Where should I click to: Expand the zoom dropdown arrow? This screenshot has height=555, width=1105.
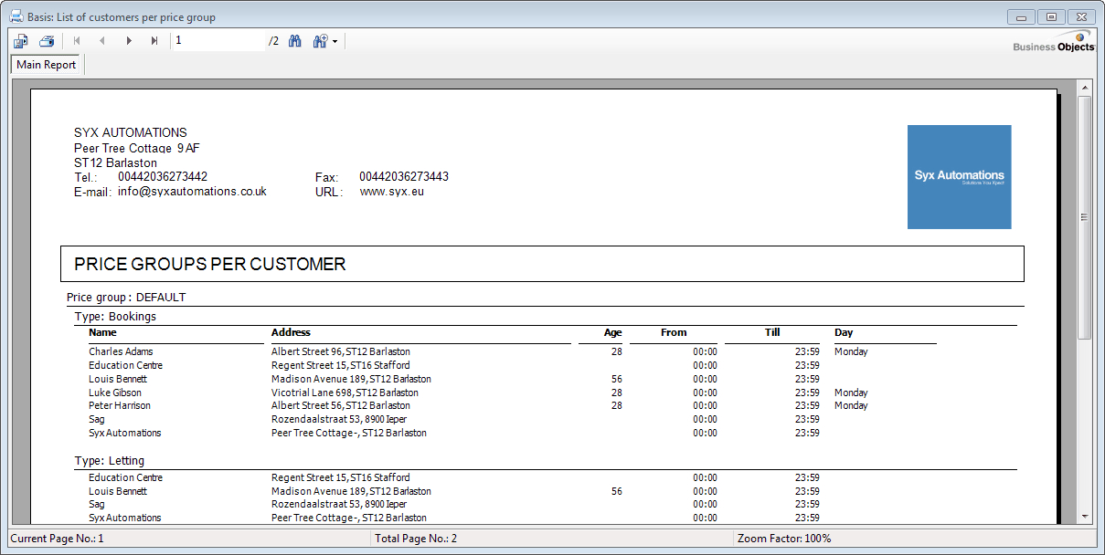(335, 42)
